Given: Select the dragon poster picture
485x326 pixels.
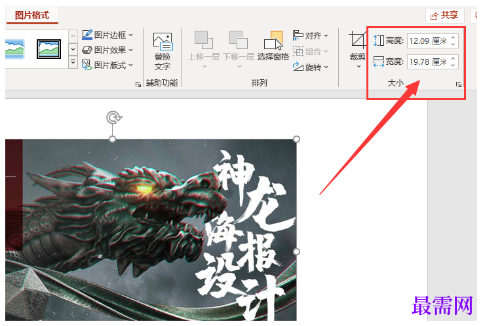Looking at the screenshot, I should click(x=151, y=230).
